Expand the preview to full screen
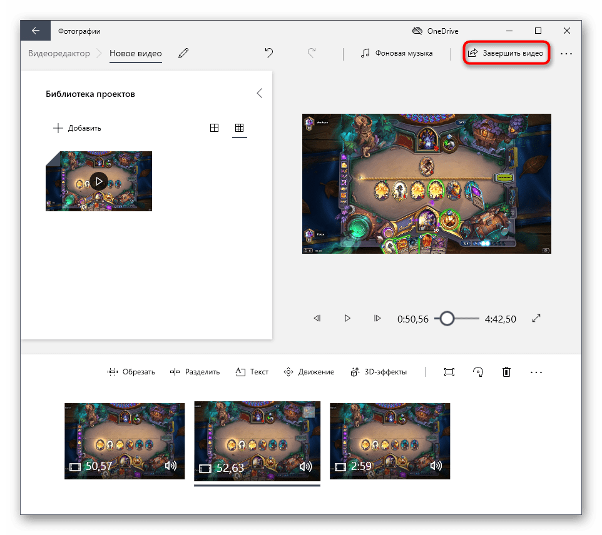602x535 pixels. click(x=536, y=318)
